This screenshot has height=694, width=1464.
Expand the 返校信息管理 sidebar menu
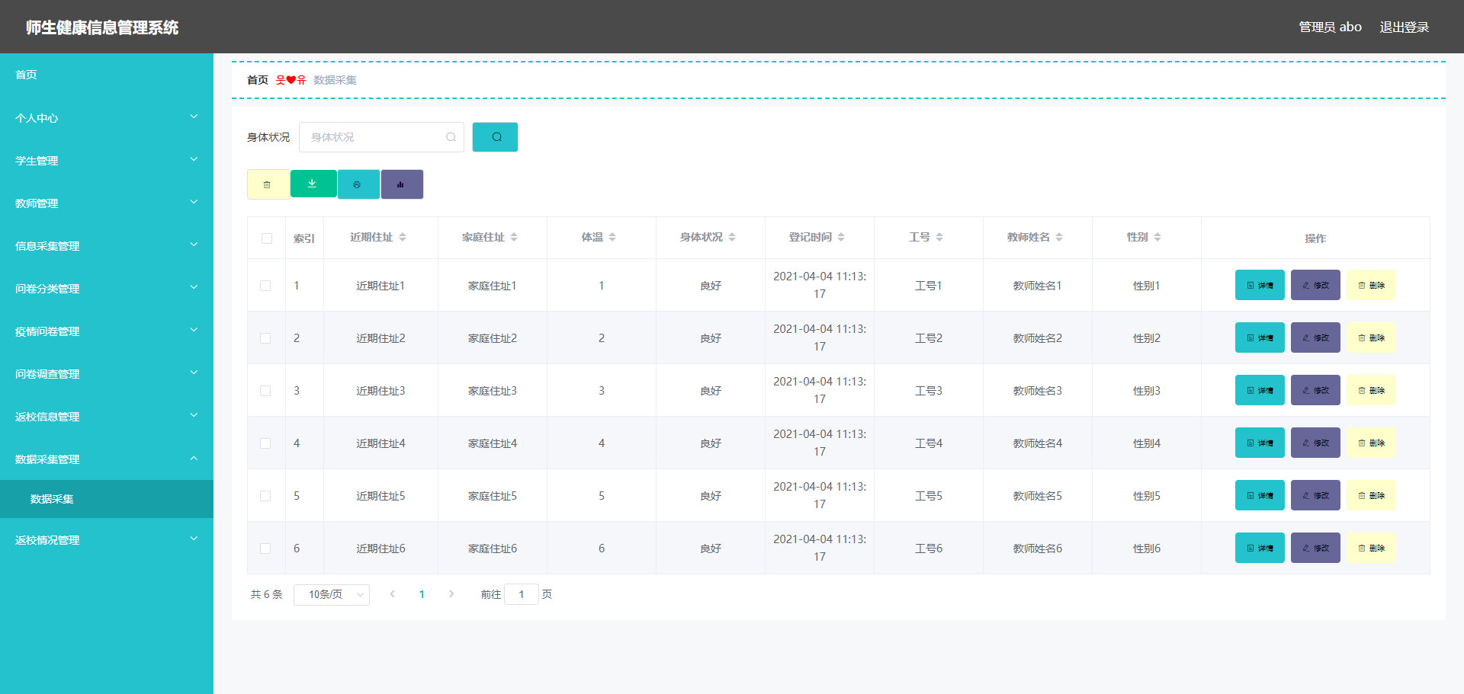coord(107,417)
